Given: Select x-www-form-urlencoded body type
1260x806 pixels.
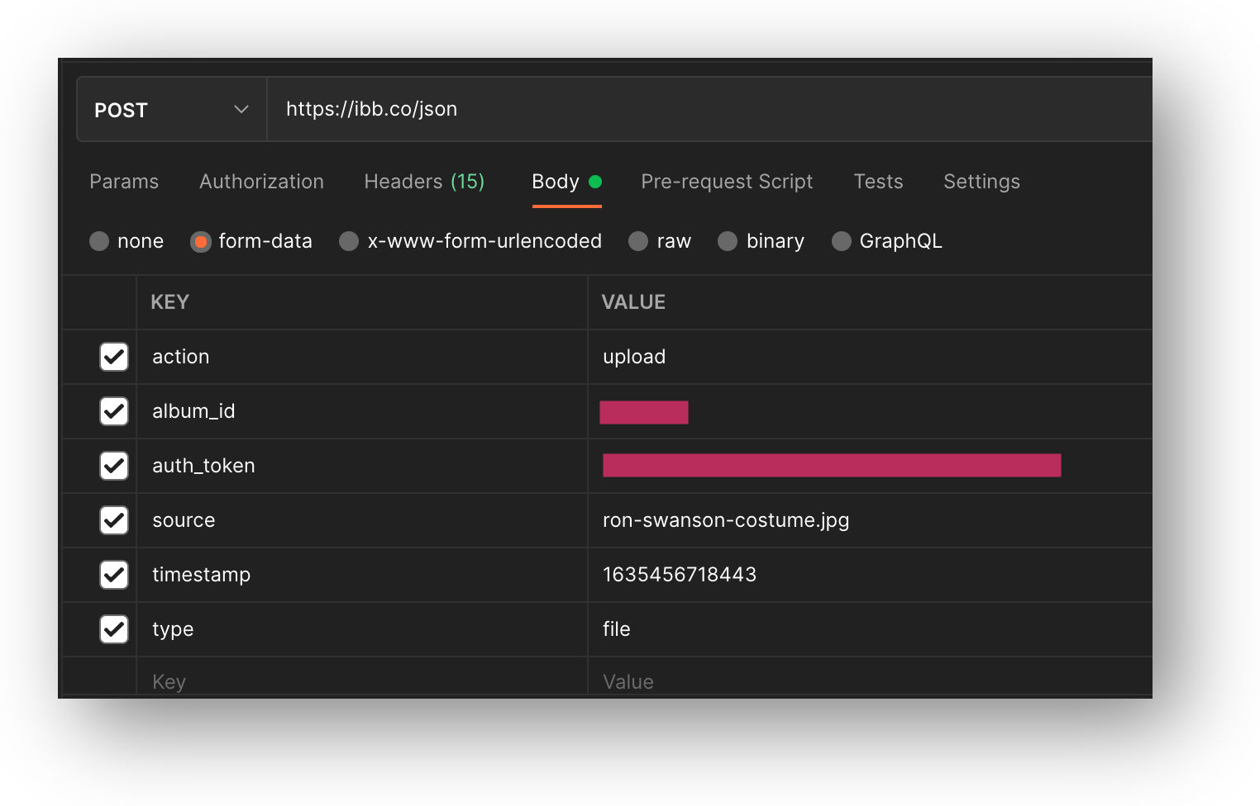Looking at the screenshot, I should click(350, 241).
